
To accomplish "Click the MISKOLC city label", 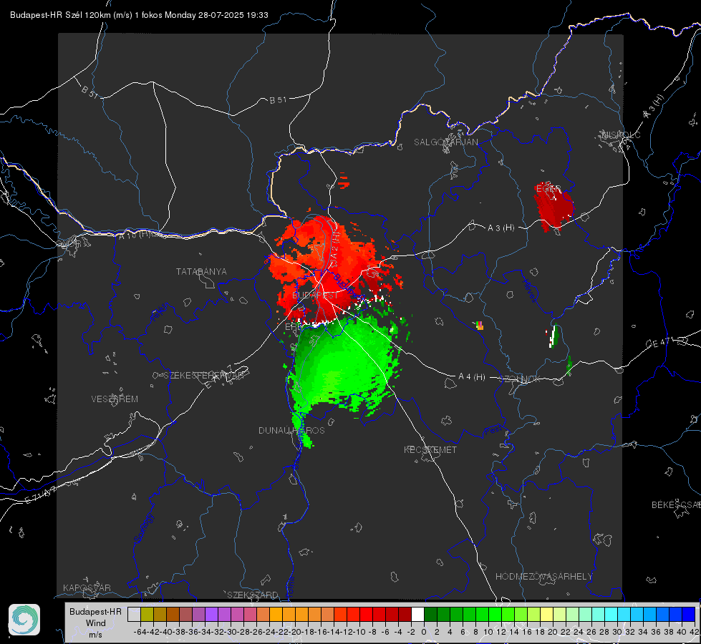I will click(x=621, y=135).
